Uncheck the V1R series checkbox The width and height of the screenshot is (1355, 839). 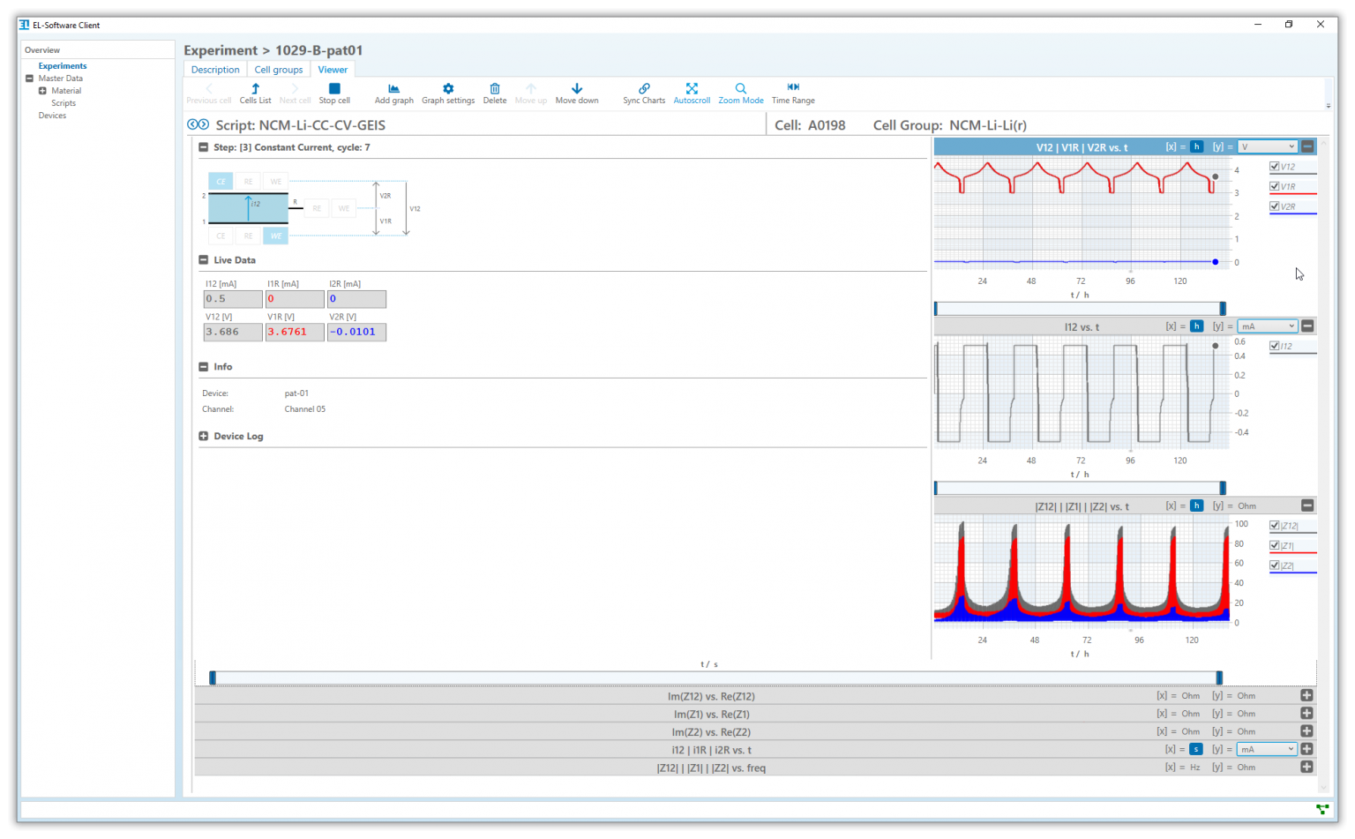click(1274, 185)
